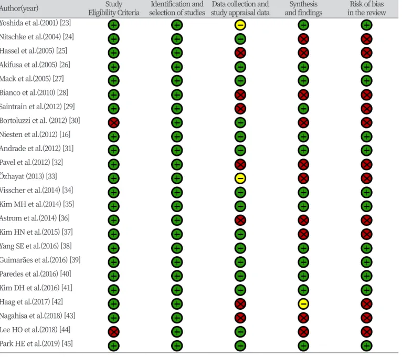Click red Study Eligibility icon for Lee HO

[113, 332]
